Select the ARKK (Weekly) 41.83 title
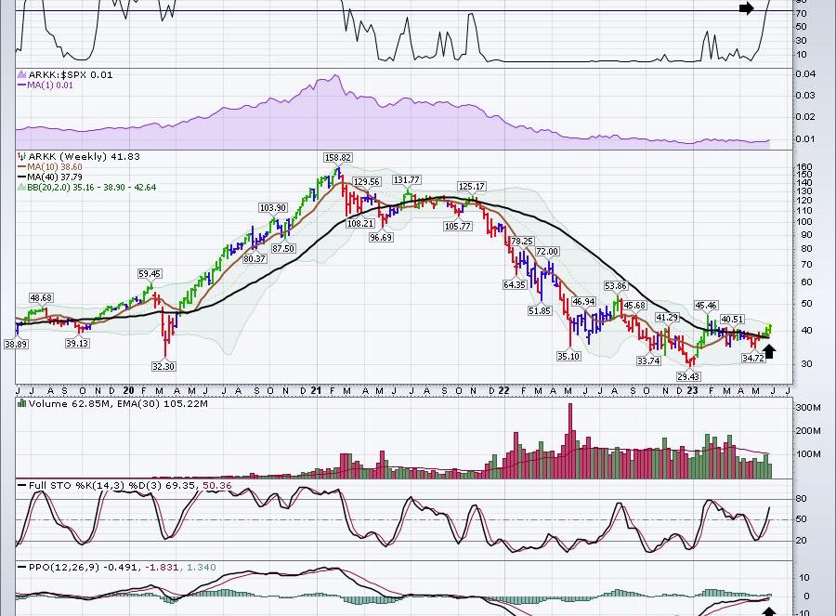This screenshot has width=836, height=616. 85,156
